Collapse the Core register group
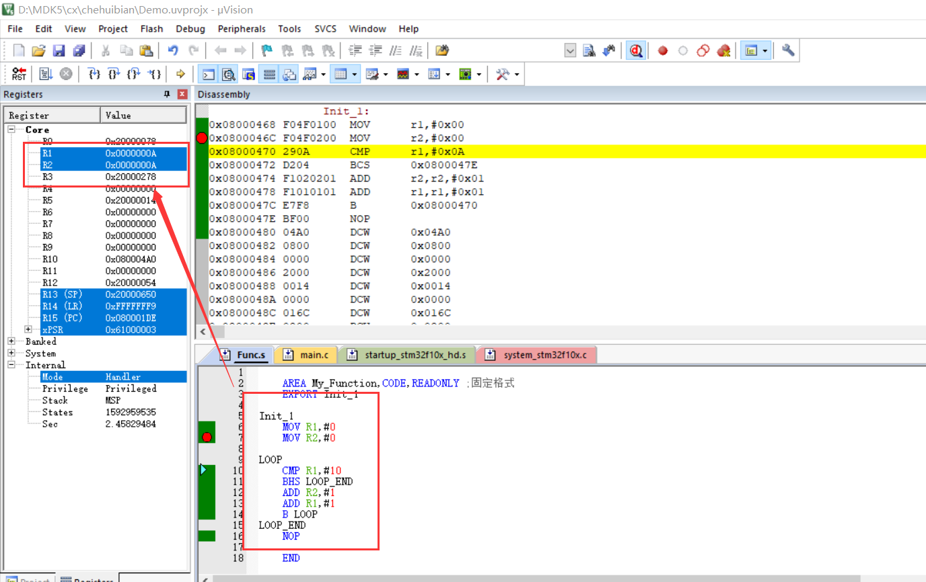Viewport: 926px width, 582px height. click(x=11, y=129)
